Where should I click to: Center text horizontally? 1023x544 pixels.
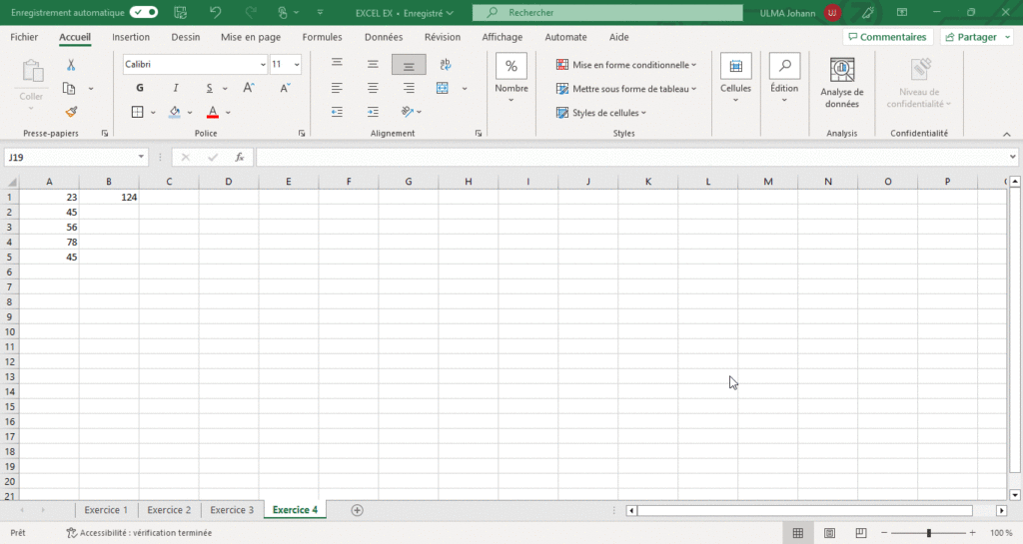[373, 88]
